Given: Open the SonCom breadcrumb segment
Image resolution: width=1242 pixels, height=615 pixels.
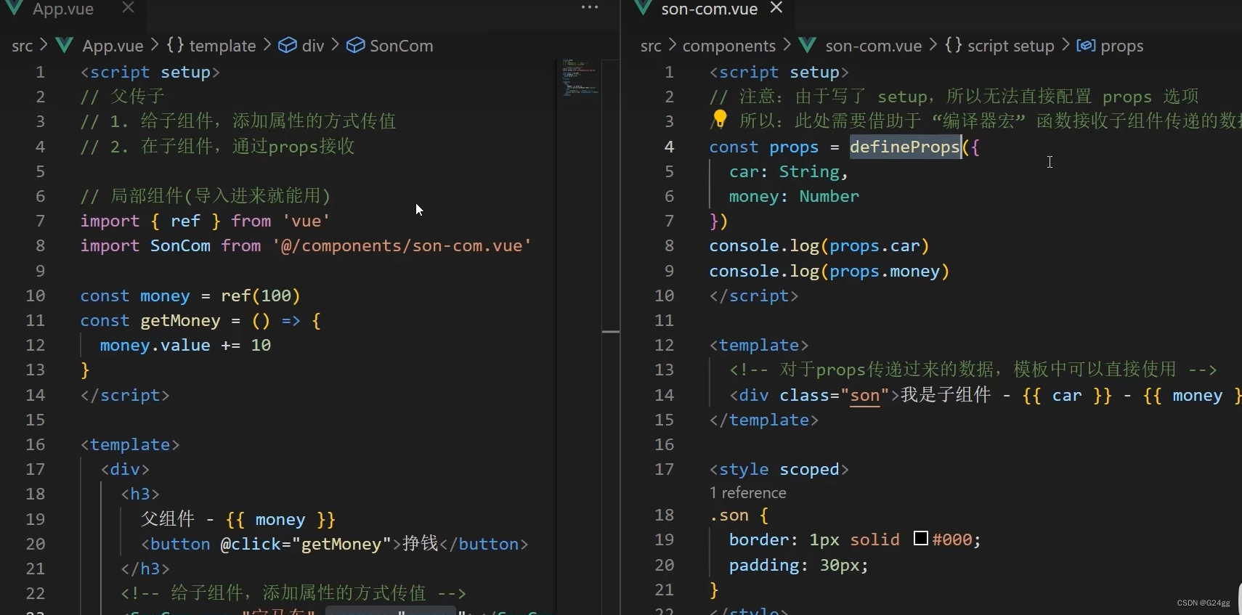Looking at the screenshot, I should pos(402,46).
